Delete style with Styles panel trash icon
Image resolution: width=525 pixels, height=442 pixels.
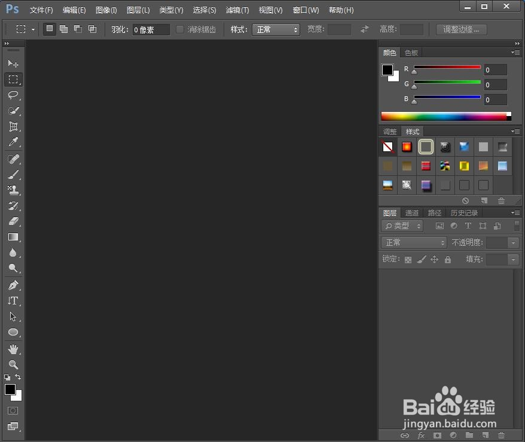[x=501, y=200]
